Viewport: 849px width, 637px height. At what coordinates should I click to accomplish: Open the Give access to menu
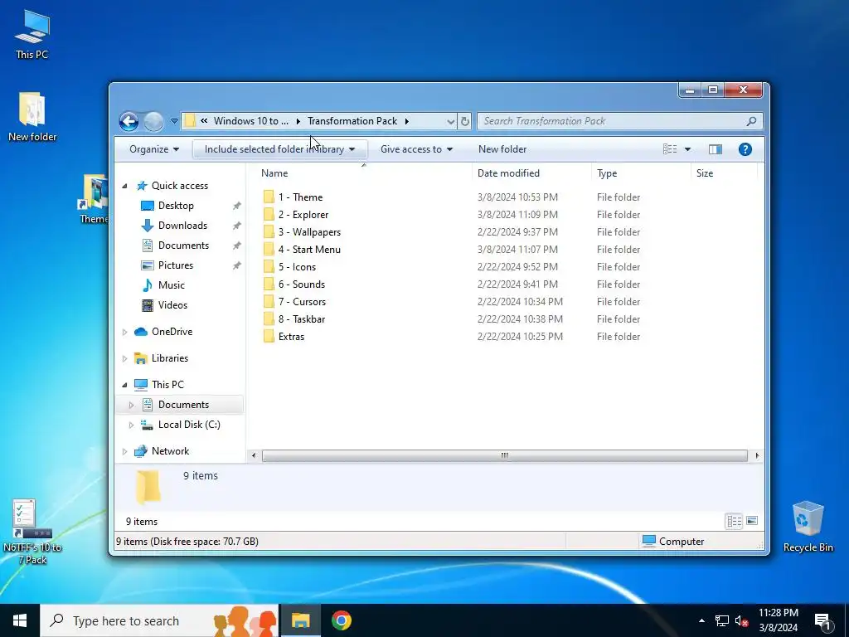416,149
